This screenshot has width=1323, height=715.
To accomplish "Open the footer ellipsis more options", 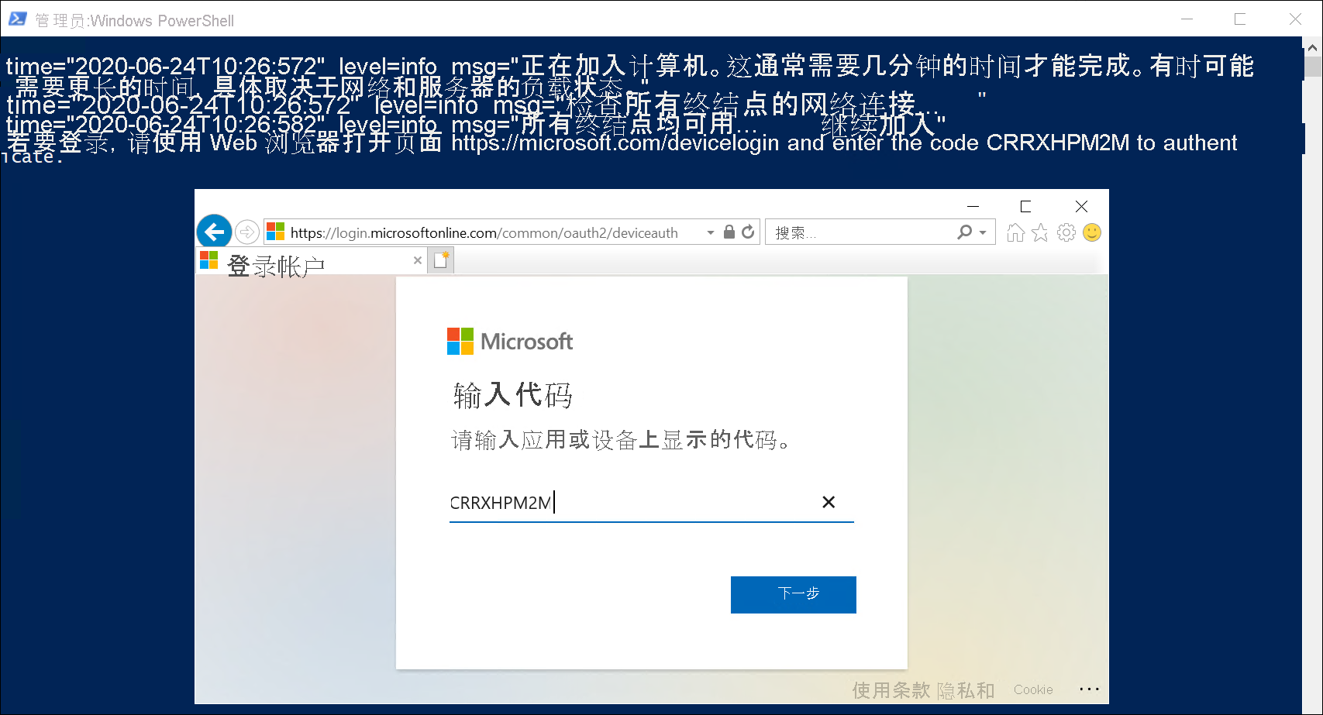I will (x=1089, y=689).
